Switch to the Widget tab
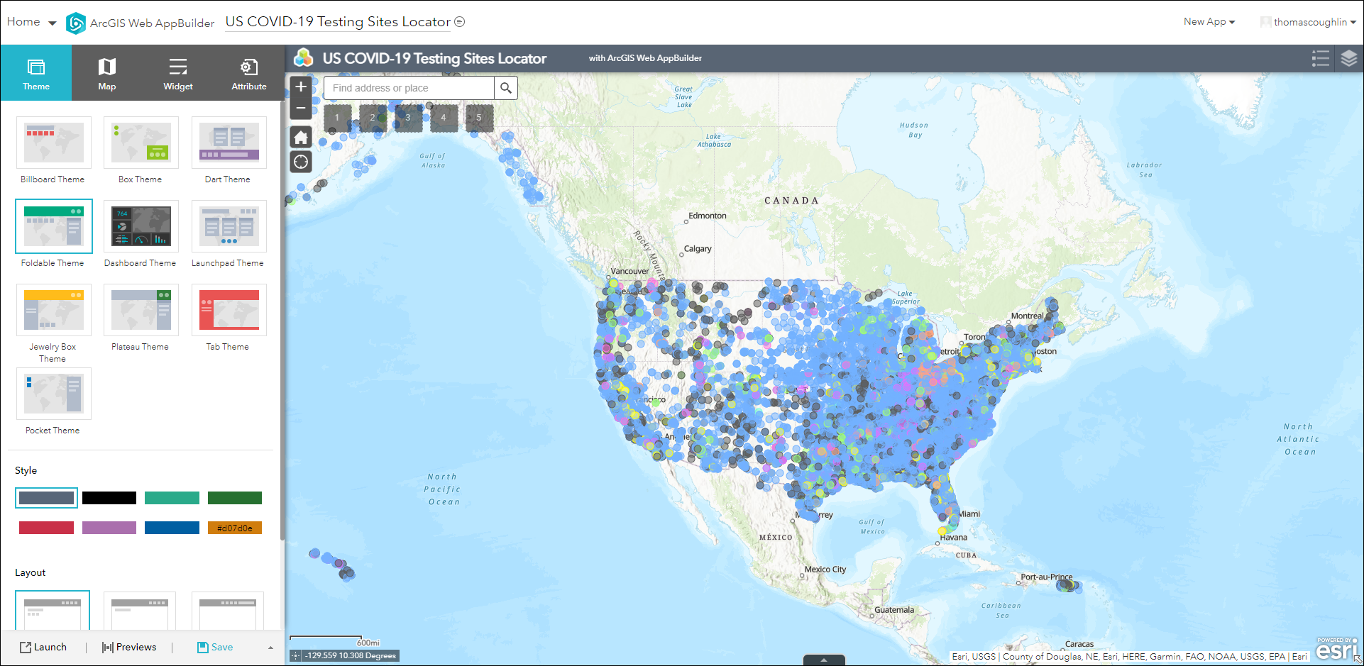The height and width of the screenshot is (666, 1364). (177, 72)
